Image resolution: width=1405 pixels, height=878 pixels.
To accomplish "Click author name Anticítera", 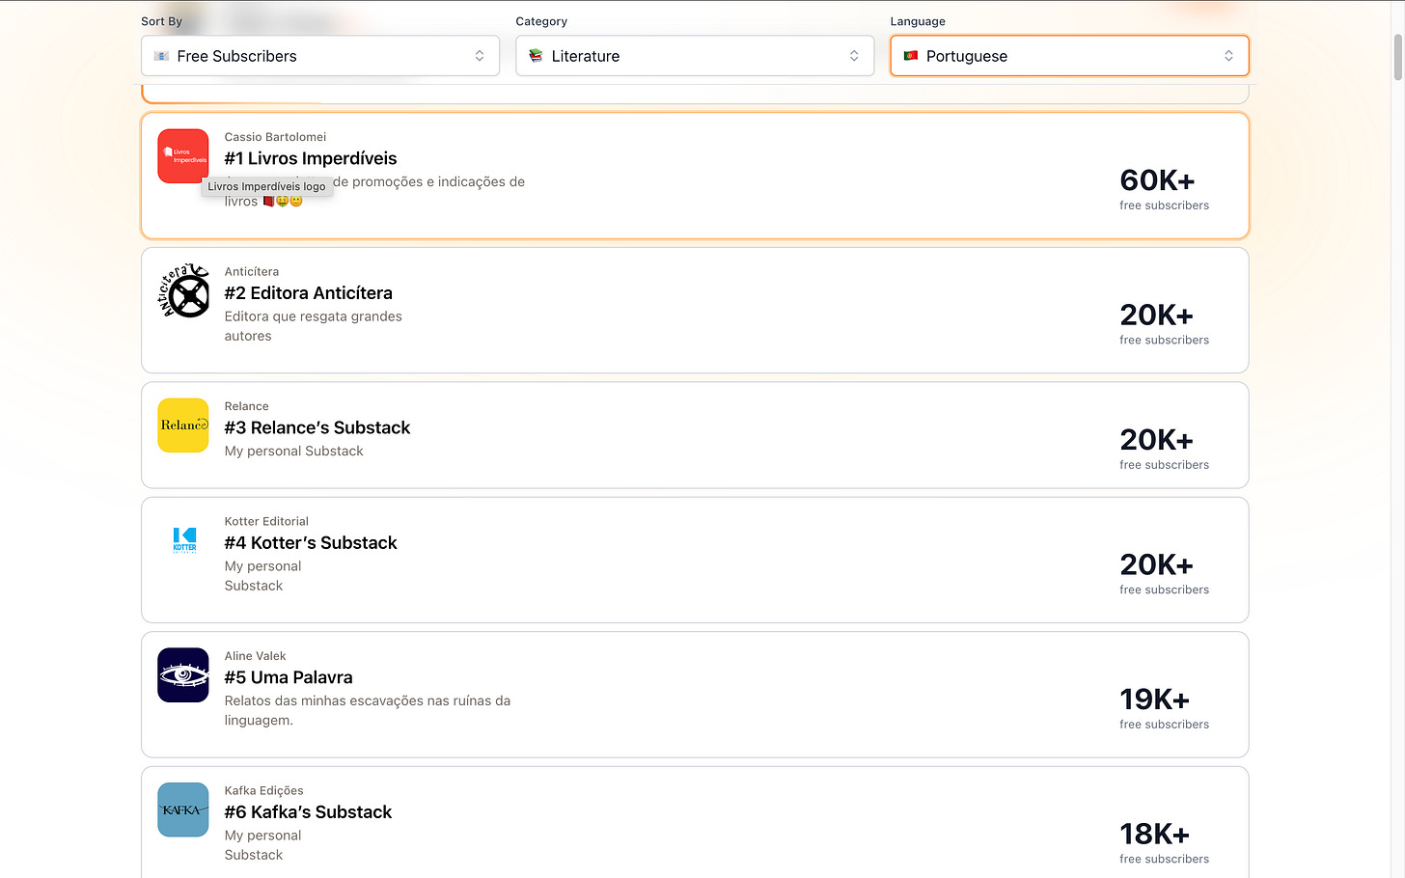I will tap(252, 272).
